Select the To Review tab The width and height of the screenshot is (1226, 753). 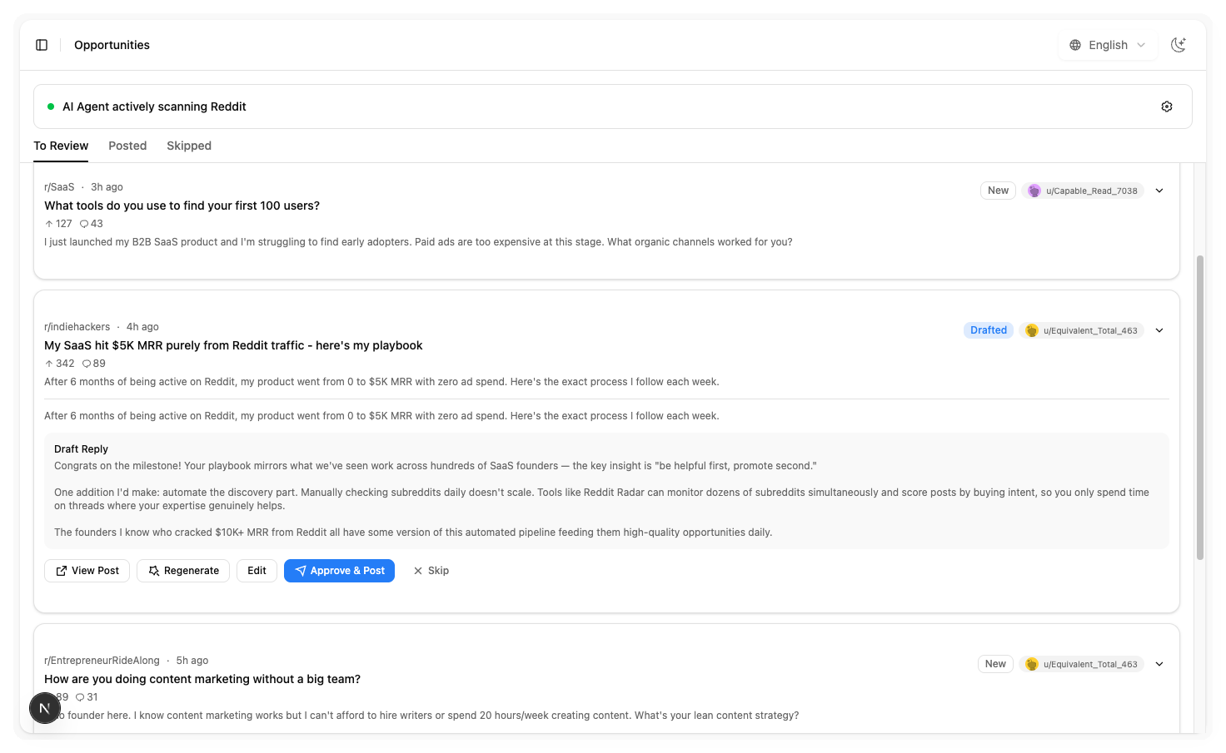click(x=61, y=146)
